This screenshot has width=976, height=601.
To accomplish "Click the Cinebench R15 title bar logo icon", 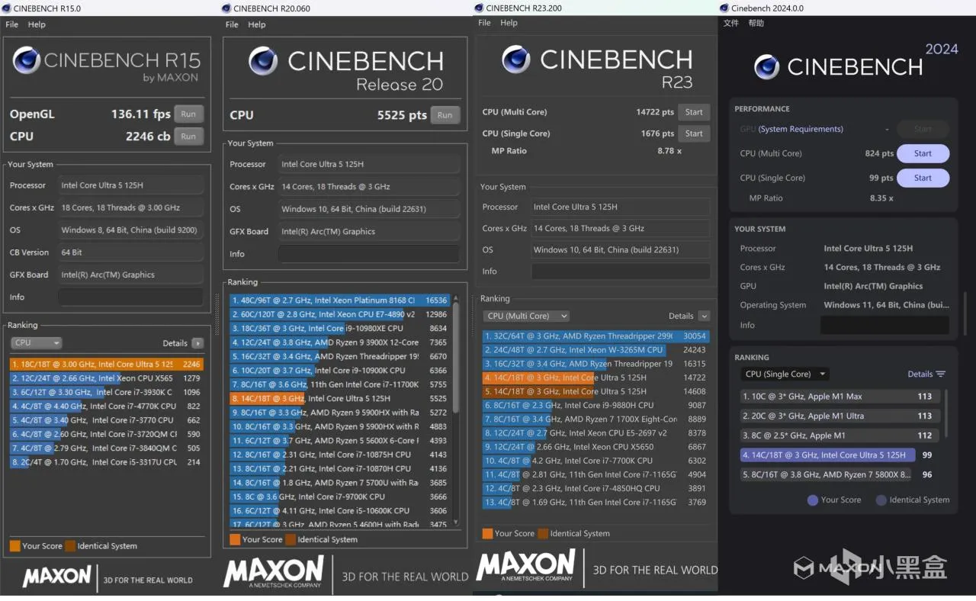I will pos(6,8).
